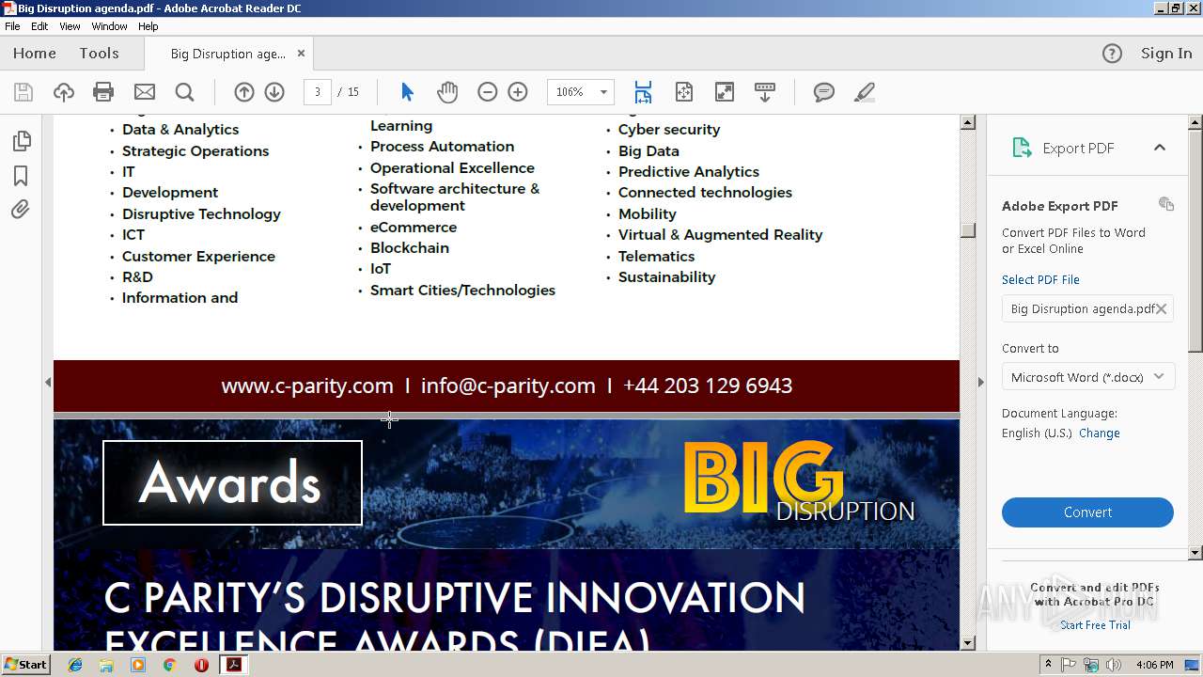
Task: Select the Big Disruption agenda document tab
Action: click(x=227, y=54)
